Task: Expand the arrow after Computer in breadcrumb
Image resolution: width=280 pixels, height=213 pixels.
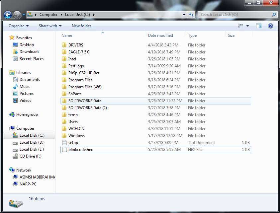Action: 61,15
